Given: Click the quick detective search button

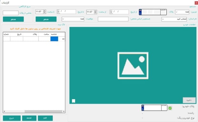Looking at the screenshot, I should pos(13,19).
